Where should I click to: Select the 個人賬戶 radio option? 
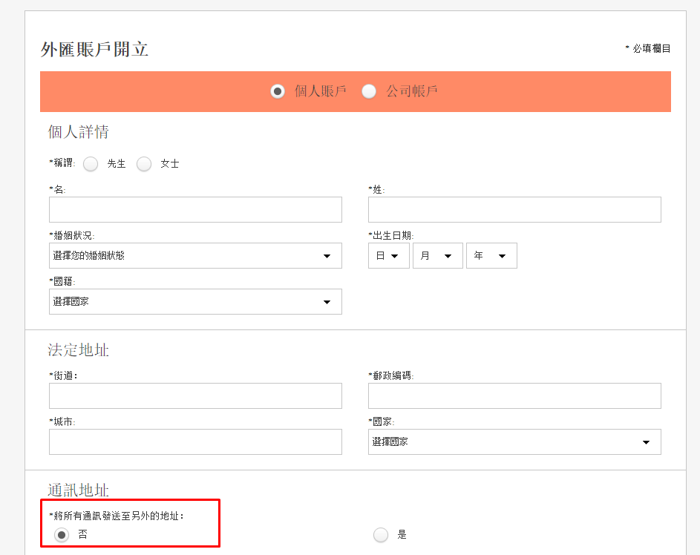tap(278, 91)
